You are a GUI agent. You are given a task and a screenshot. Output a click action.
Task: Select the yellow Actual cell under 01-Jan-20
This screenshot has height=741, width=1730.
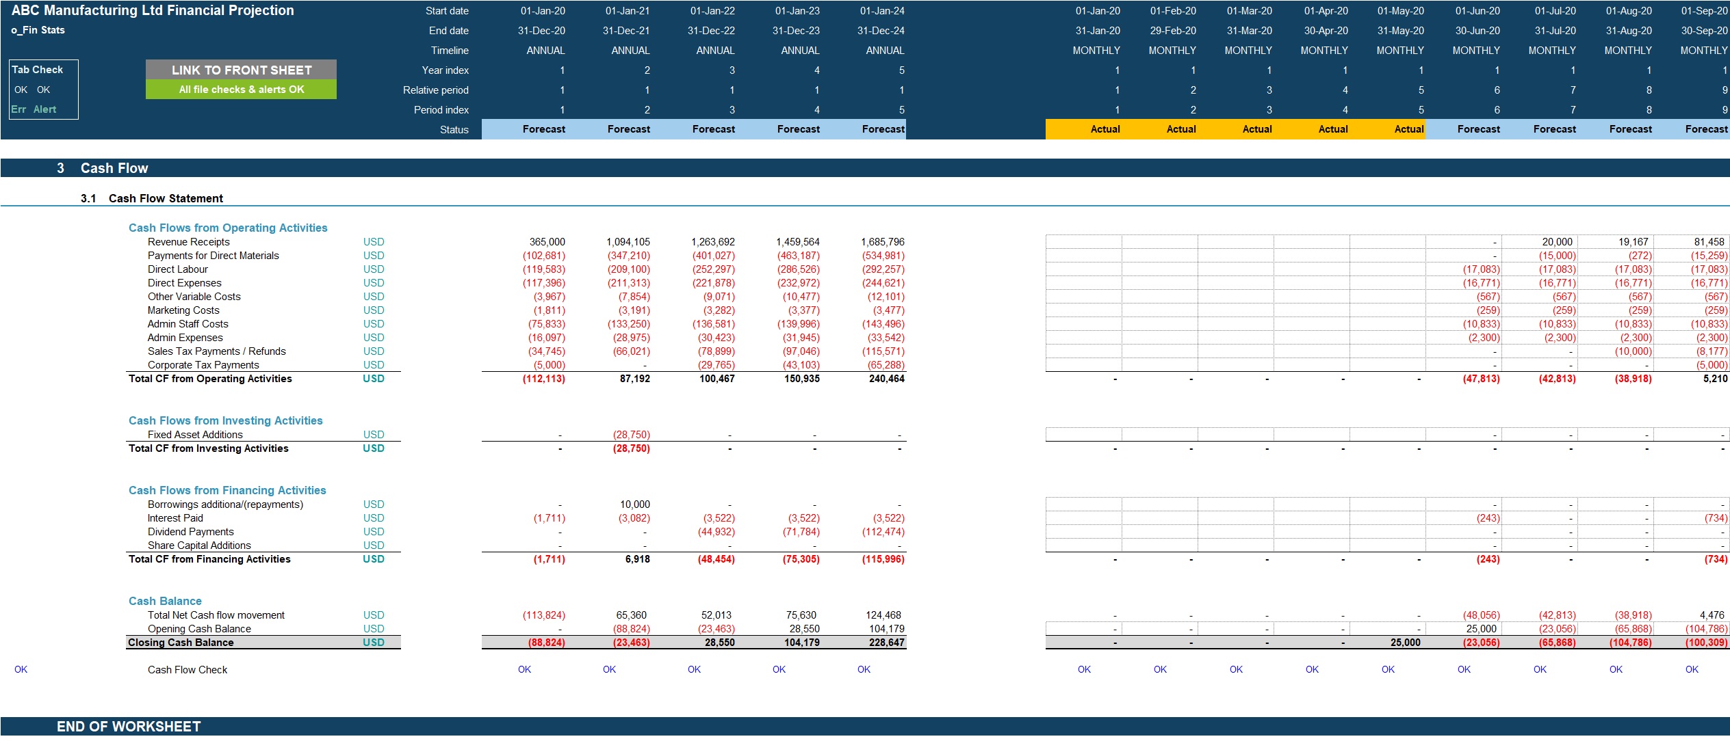(x=1105, y=129)
